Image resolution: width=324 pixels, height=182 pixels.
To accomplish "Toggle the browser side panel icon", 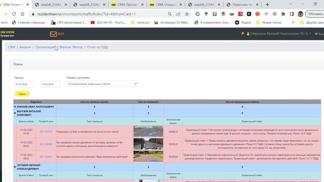I will (x=292, y=14).
